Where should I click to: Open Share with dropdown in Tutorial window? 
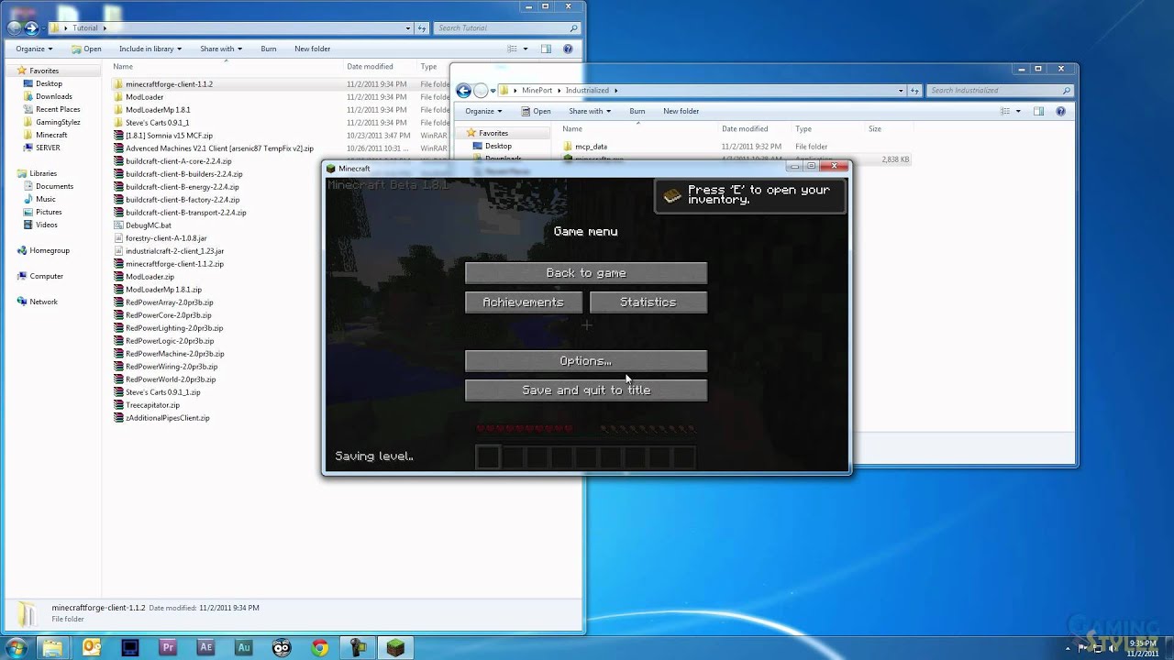pyautogui.click(x=221, y=49)
